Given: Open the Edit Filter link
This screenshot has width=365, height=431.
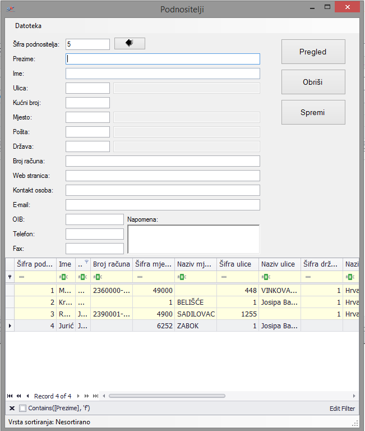Looking at the screenshot, I should click(342, 408).
